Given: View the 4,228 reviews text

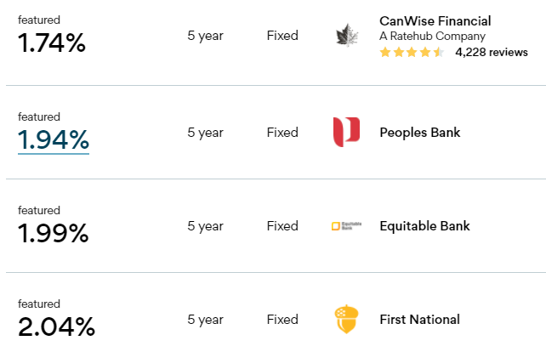Looking at the screenshot, I should 492,52.
